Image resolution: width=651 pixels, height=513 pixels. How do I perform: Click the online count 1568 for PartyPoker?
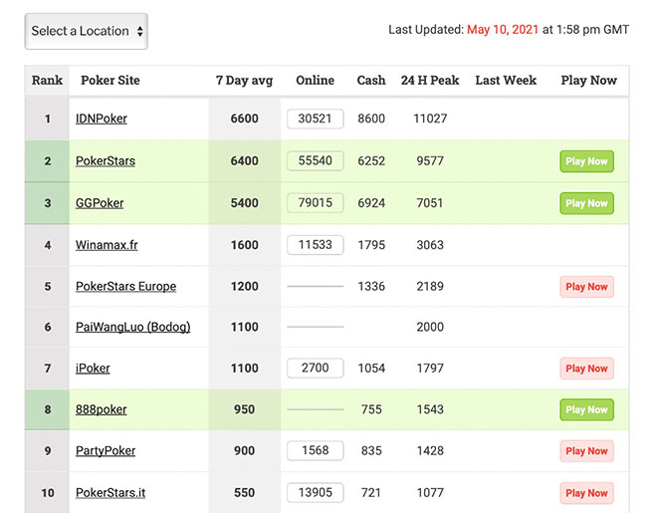click(x=316, y=450)
